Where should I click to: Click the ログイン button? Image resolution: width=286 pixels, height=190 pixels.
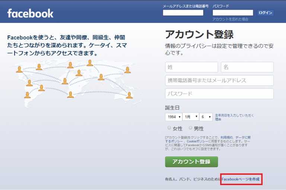[x=266, y=13]
